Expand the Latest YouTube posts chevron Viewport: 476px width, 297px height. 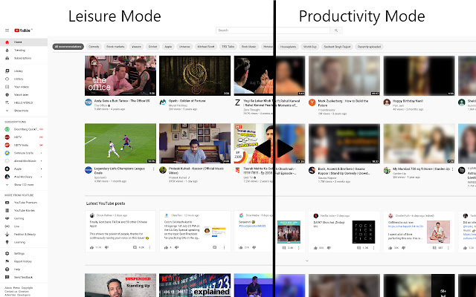pos(307,261)
